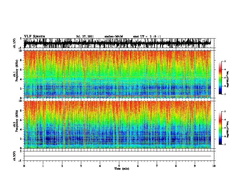Click the ch.2 spectrogram color scale bar
The image size is (241, 186).
point(220,128)
